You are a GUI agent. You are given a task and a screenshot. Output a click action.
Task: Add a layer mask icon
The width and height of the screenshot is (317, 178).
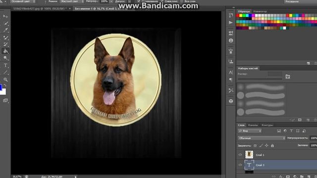[288, 177]
